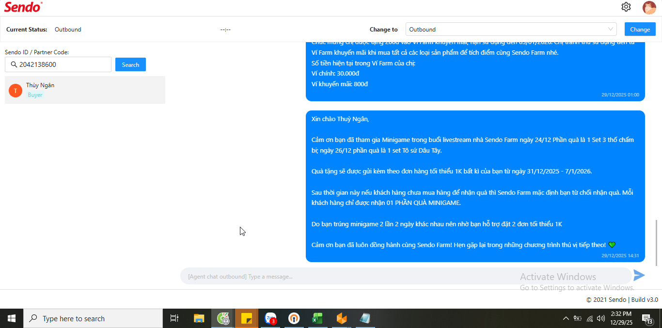
Task: Open the Windows Start menu
Action: [x=12, y=318]
